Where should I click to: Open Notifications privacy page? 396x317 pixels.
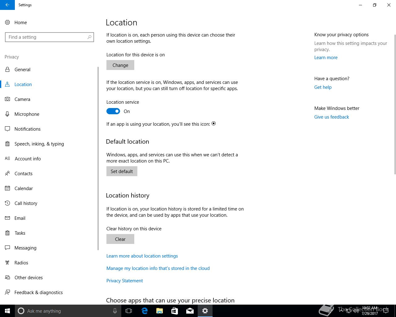[x=49, y=129]
